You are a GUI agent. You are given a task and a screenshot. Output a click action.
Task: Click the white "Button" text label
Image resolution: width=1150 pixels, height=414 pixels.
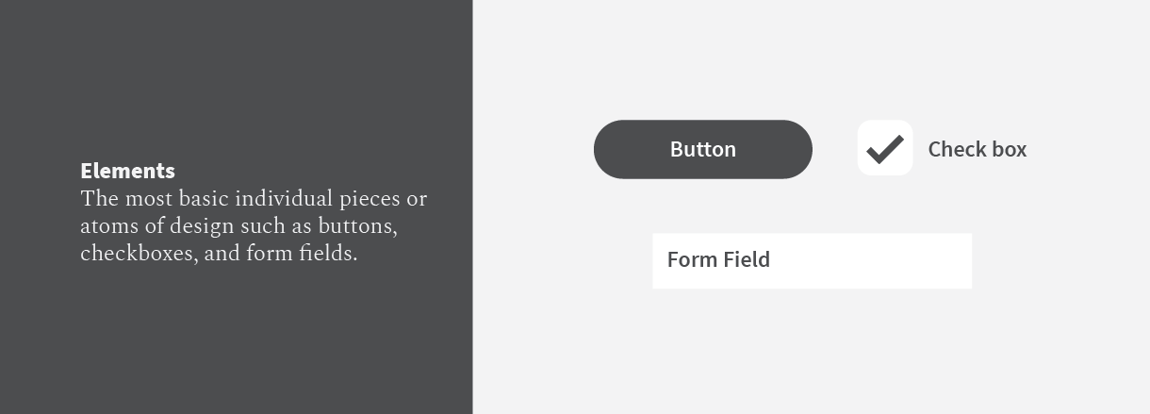pyautogui.click(x=702, y=149)
